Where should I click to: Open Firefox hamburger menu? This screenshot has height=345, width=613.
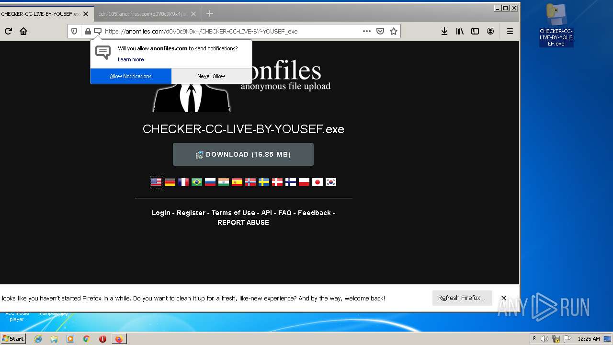[510, 31]
